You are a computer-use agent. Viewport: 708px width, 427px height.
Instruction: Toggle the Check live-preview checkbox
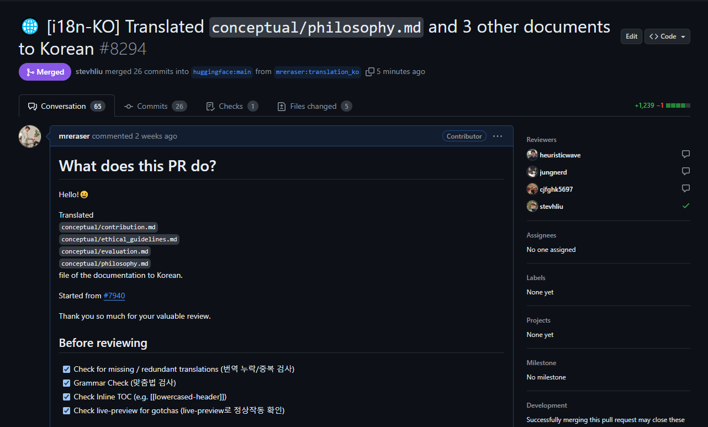point(66,410)
